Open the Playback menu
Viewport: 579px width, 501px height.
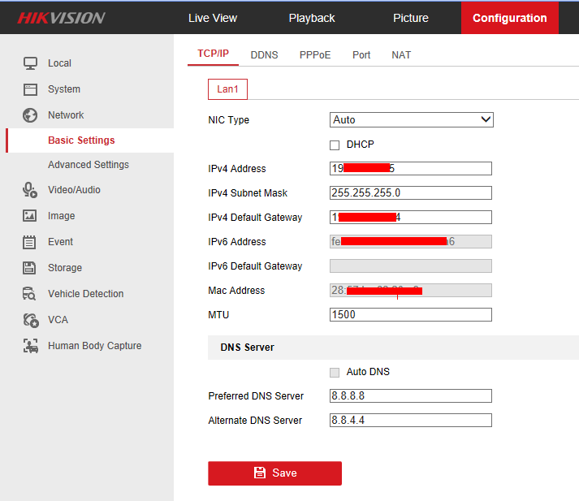312,18
